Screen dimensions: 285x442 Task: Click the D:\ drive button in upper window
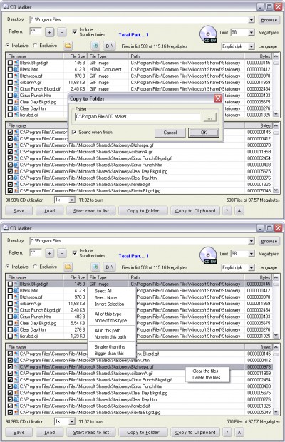tap(110, 46)
